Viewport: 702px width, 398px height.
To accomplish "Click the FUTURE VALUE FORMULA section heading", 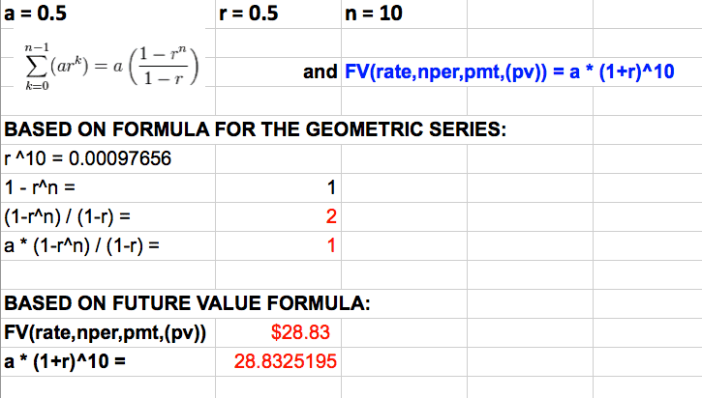I will pos(186,304).
